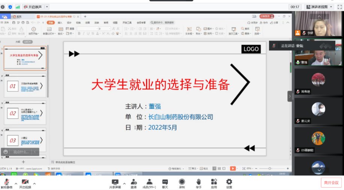Open the Chat (聊天) window
This screenshot has width=344, height=190.
tap(165, 183)
